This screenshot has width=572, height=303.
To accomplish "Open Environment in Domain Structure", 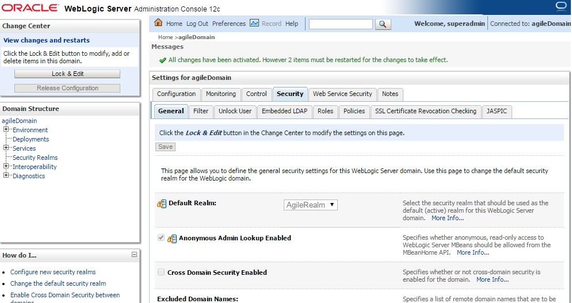I will click(x=30, y=130).
